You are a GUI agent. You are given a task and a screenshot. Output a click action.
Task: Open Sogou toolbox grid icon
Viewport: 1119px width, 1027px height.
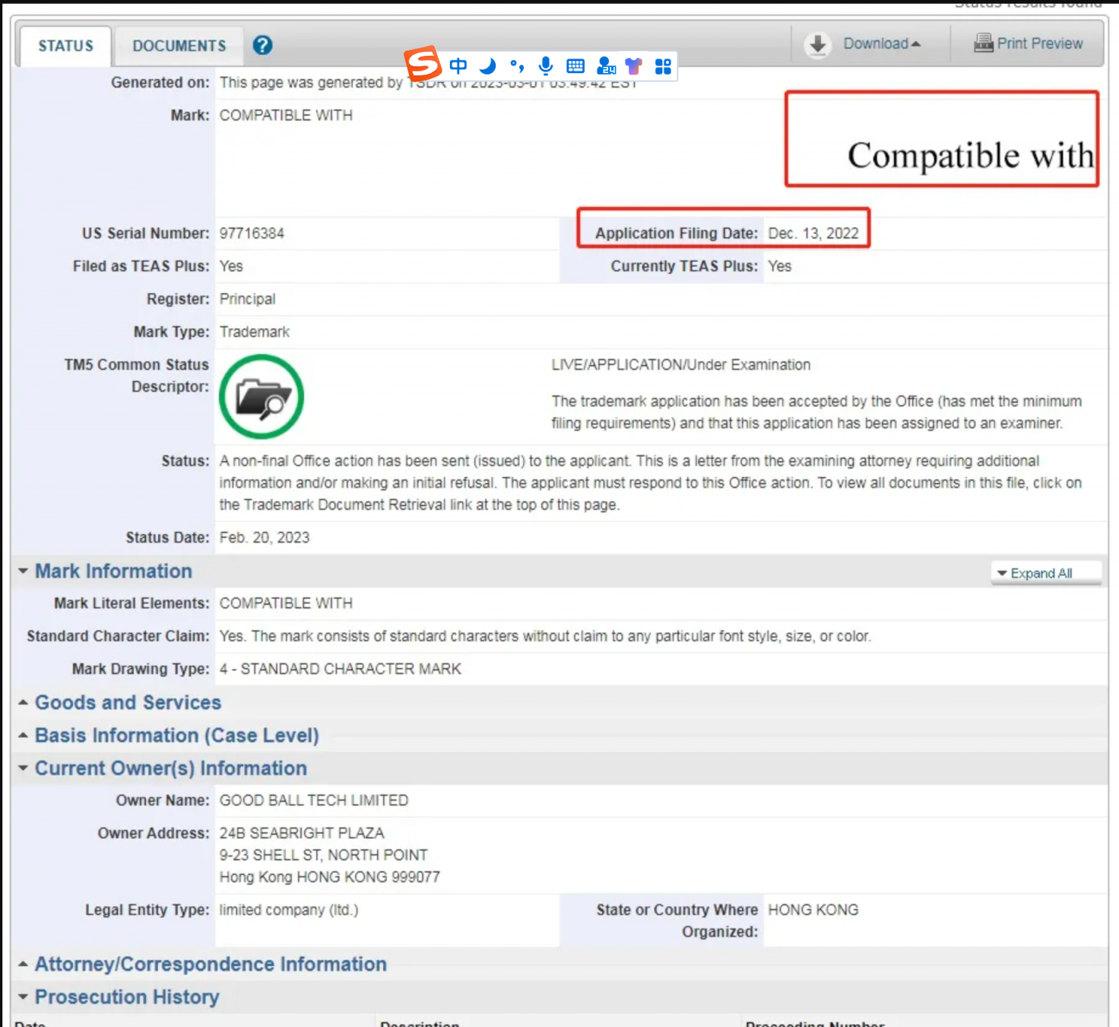pyautogui.click(x=663, y=66)
